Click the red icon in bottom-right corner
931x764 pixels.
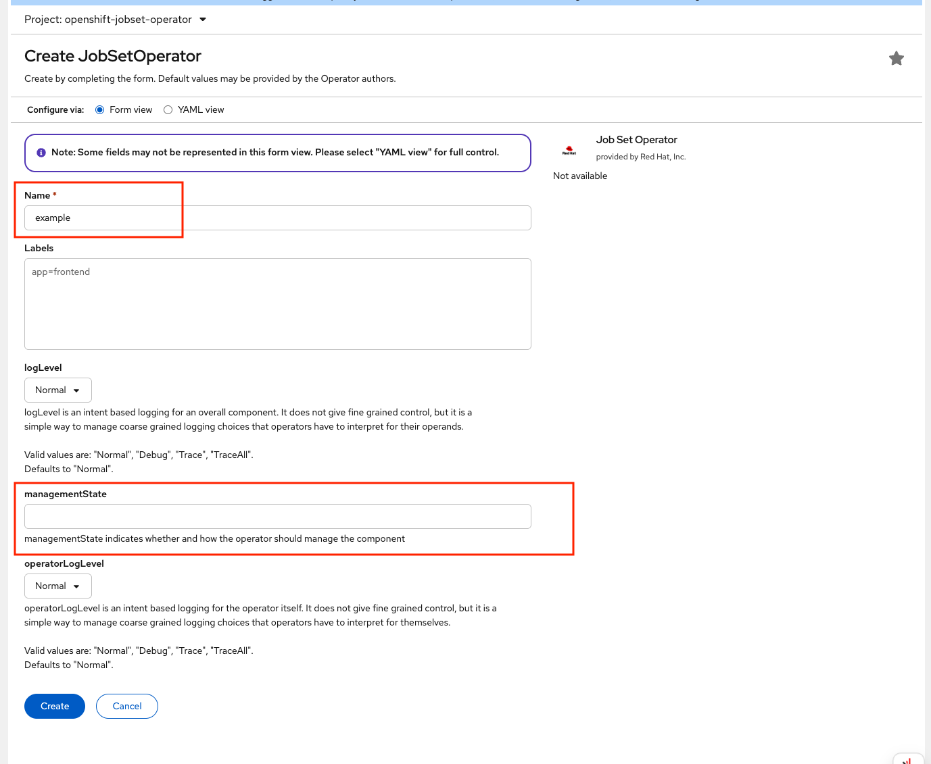907,759
